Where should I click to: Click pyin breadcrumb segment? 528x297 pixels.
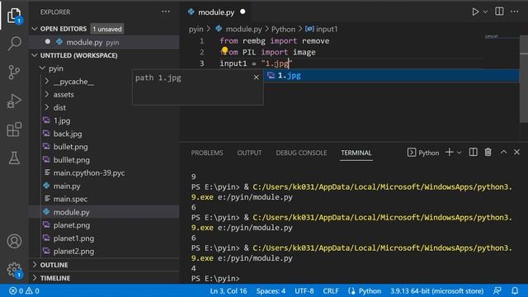click(196, 30)
